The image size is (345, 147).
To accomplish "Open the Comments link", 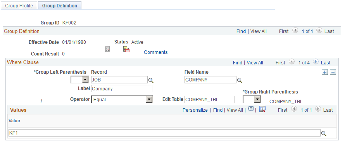I will tap(156, 52).
